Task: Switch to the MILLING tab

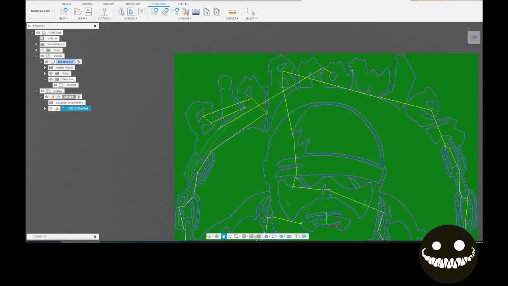Action: point(66,4)
